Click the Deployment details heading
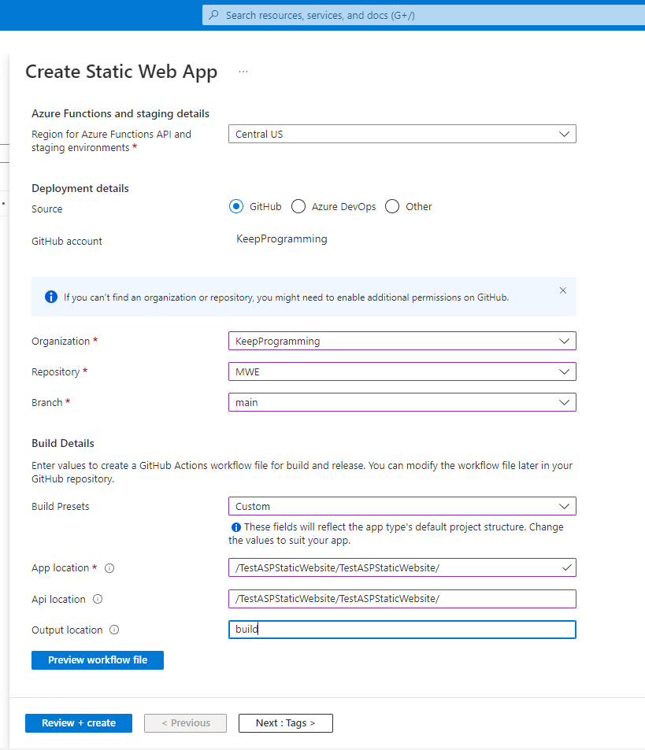Screen dimensions: 645x750 [80, 188]
